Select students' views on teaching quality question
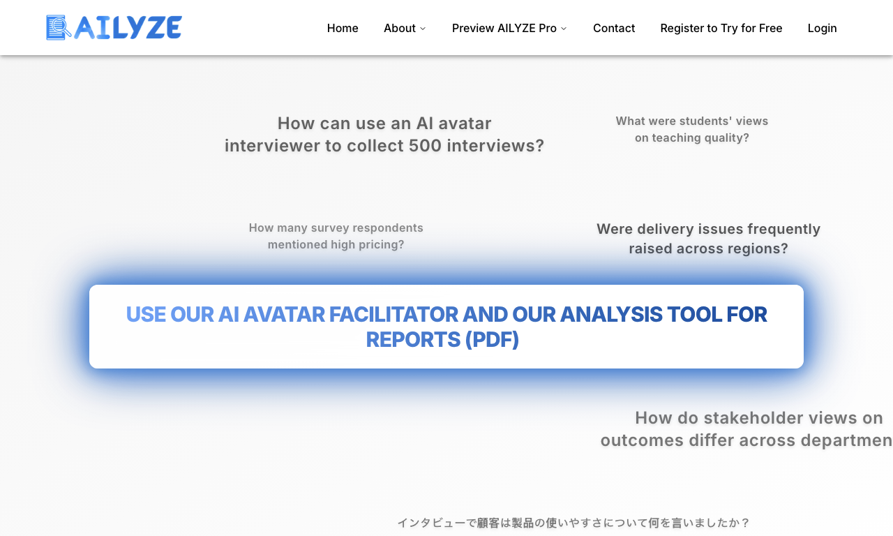Screen dimensions: 893x536 click(692, 129)
